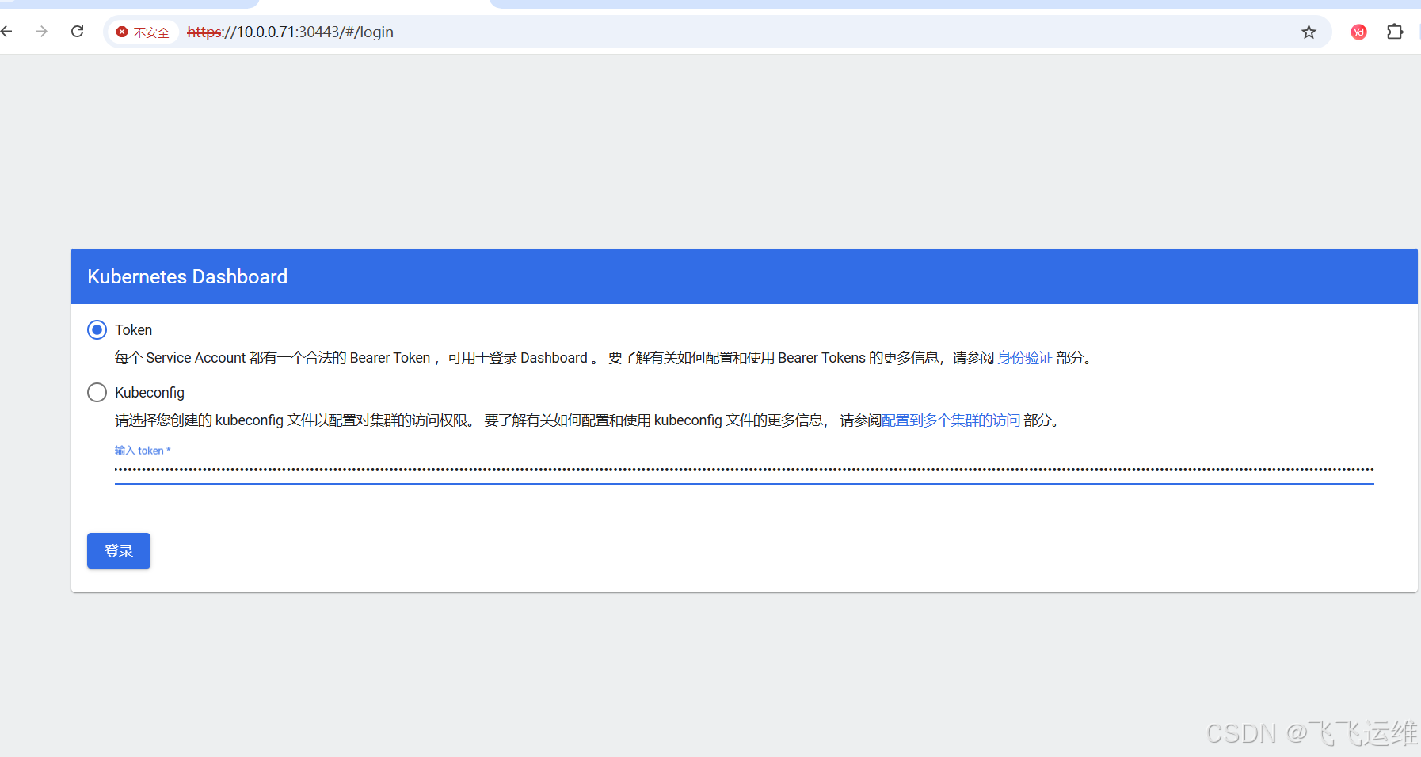Click the browser forward arrow
This screenshot has width=1421, height=757.
[42, 32]
